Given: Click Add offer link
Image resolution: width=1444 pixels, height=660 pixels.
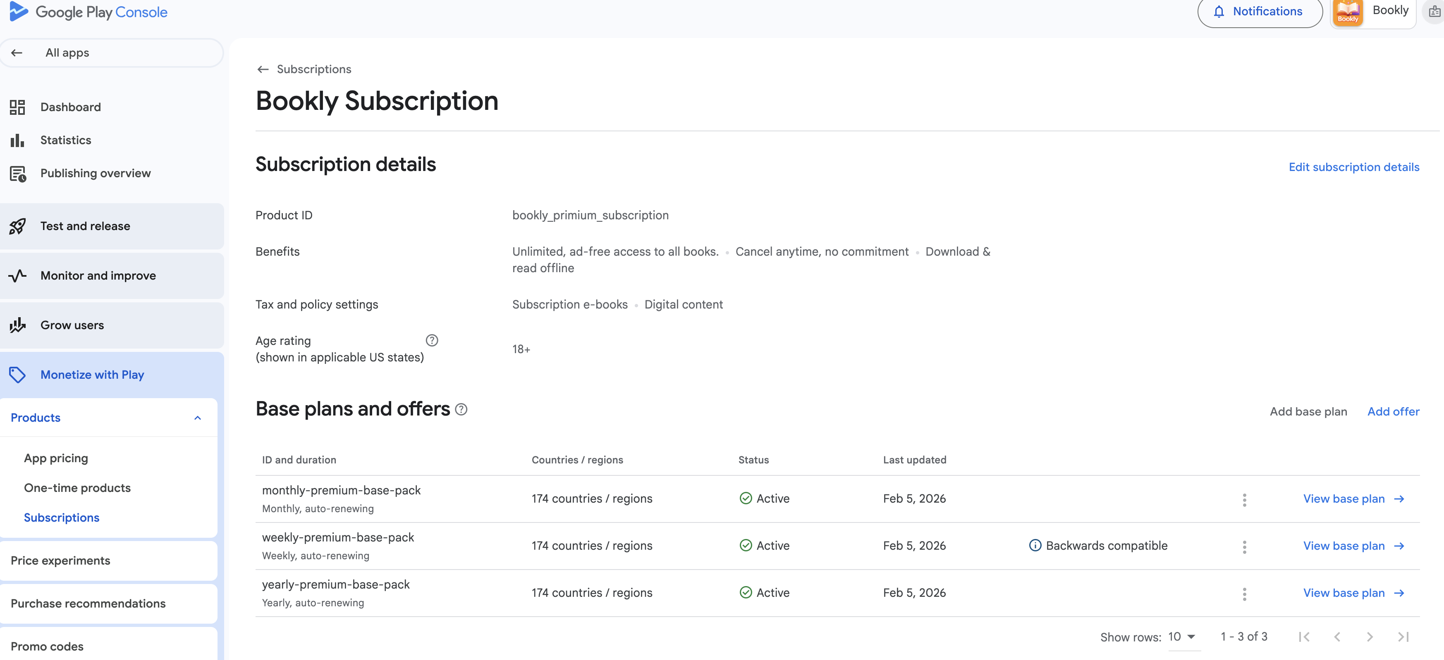Looking at the screenshot, I should [1393, 411].
